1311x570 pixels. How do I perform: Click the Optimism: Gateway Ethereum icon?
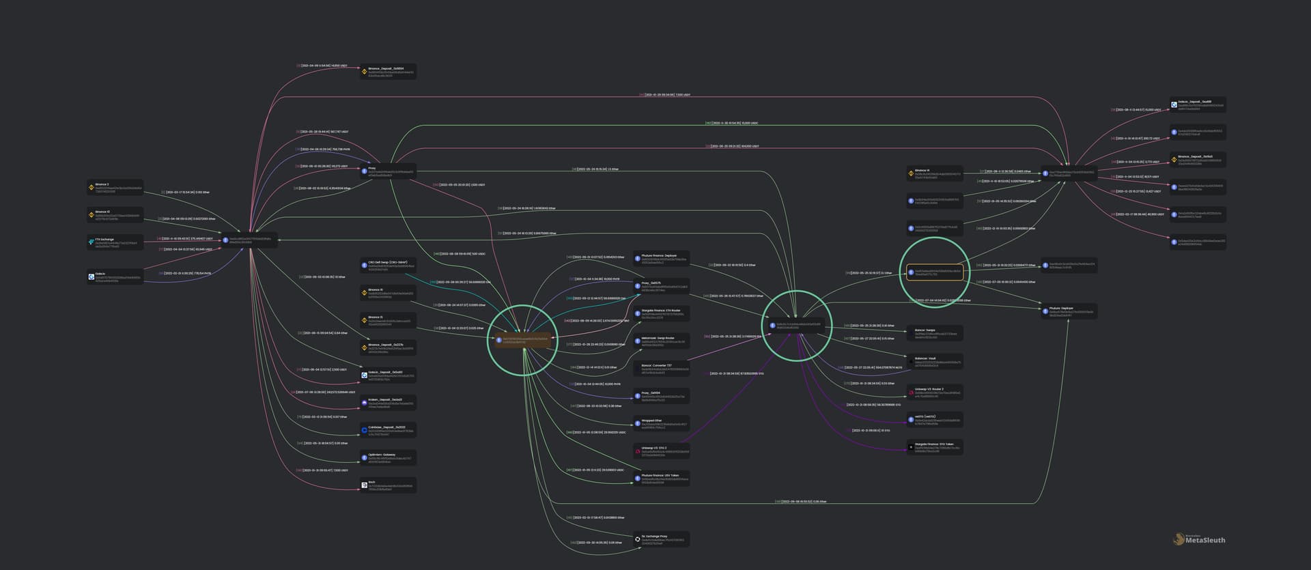(x=365, y=457)
